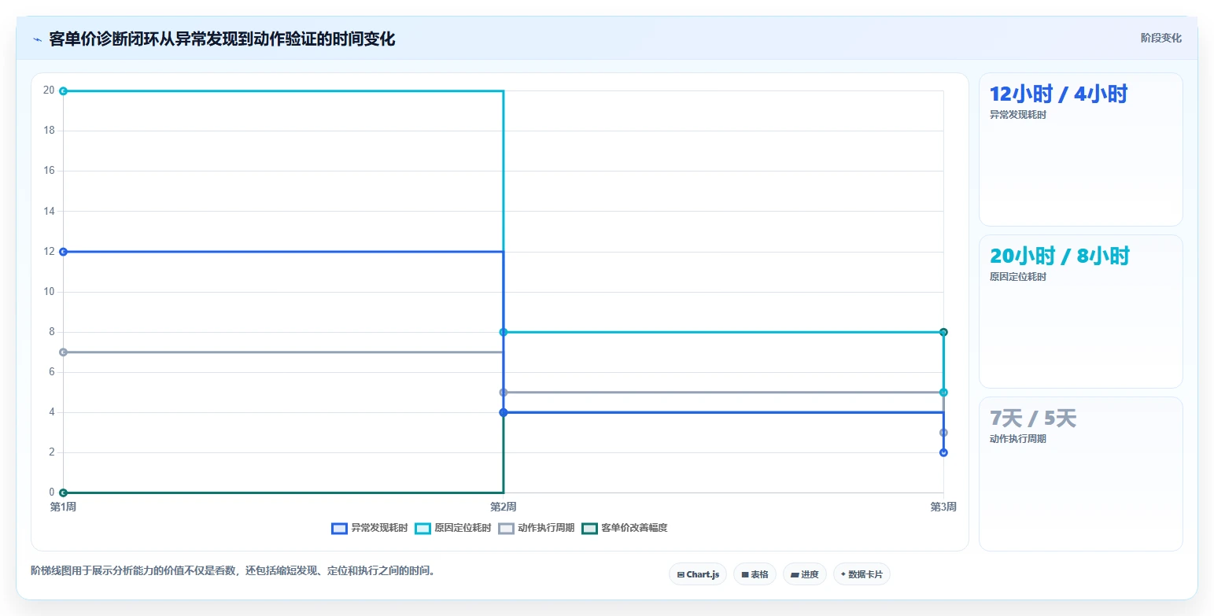Click the 客单价改善幅度 point at 0, 第1周

(x=63, y=492)
